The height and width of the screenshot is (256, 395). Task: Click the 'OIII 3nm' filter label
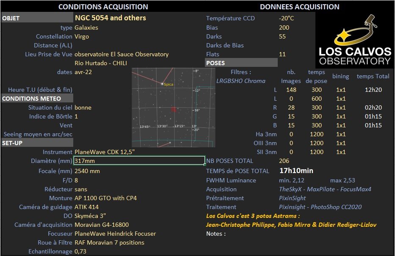coord(265,143)
